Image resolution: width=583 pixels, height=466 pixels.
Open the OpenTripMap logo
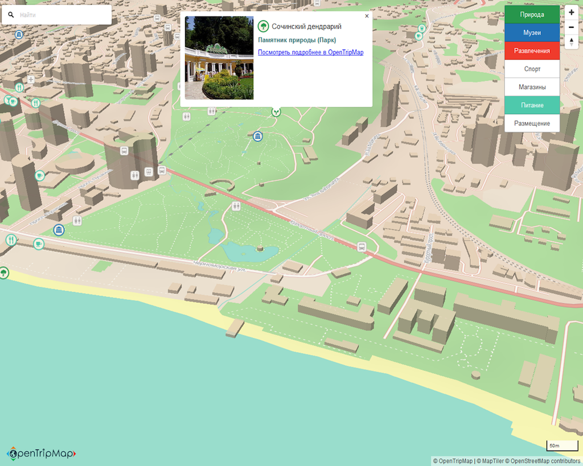[41, 453]
